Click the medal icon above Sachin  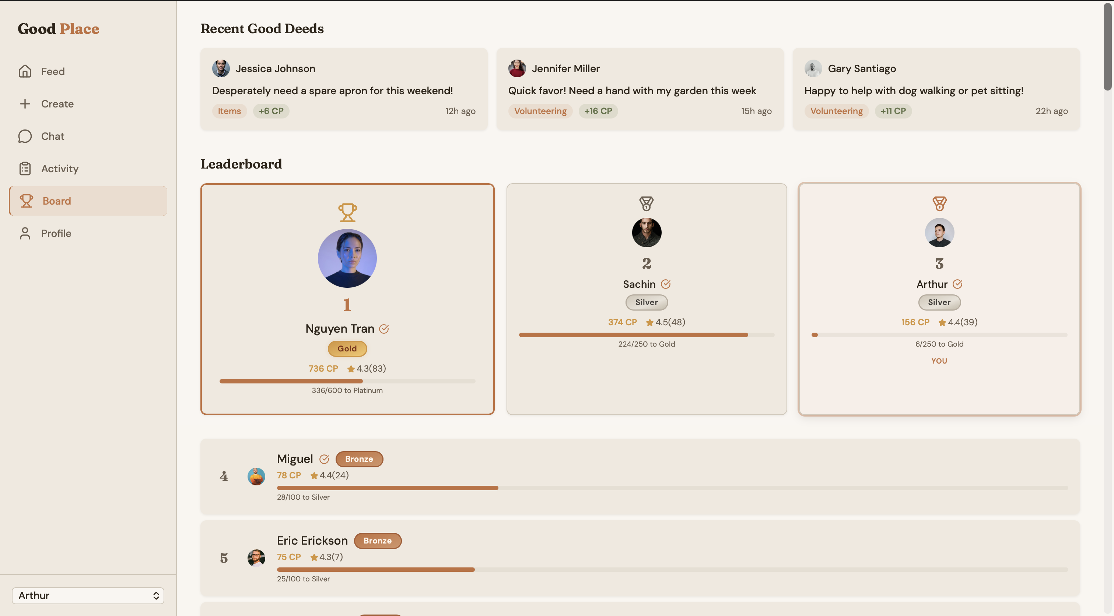pyautogui.click(x=646, y=203)
